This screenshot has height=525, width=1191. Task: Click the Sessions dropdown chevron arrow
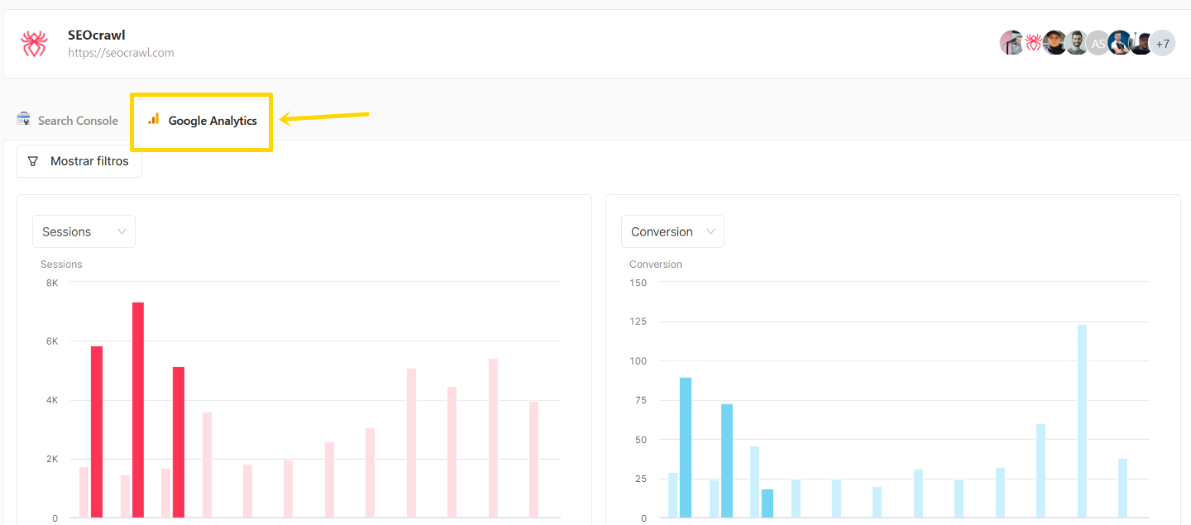coord(122,231)
